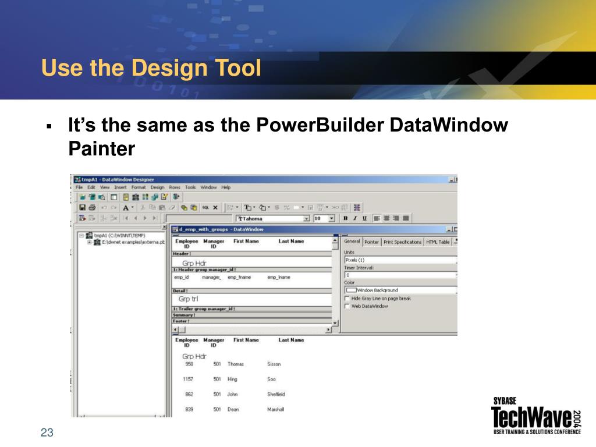This screenshot has height=447, width=596.
Task: Click the align left icon
Action: click(377, 218)
